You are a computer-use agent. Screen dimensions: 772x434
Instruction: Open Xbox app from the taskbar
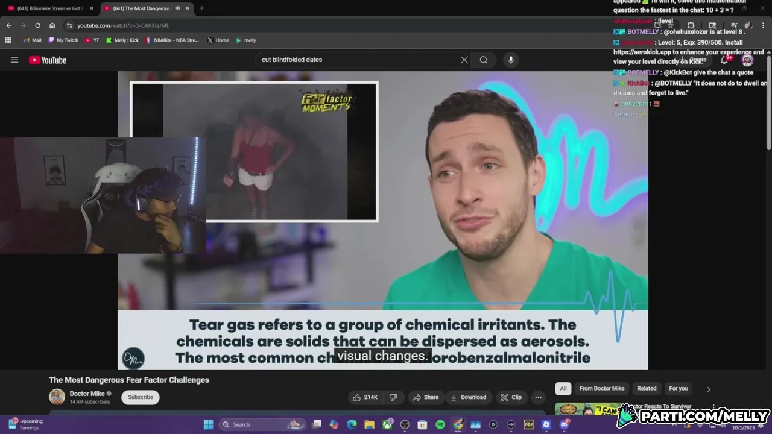[x=387, y=424]
